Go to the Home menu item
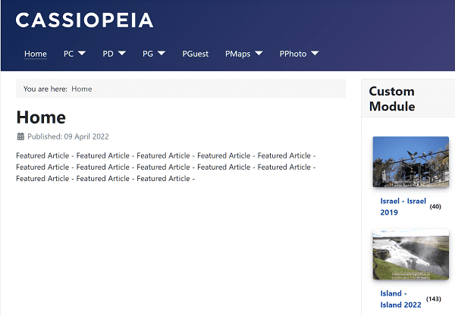455x316 pixels. point(35,54)
